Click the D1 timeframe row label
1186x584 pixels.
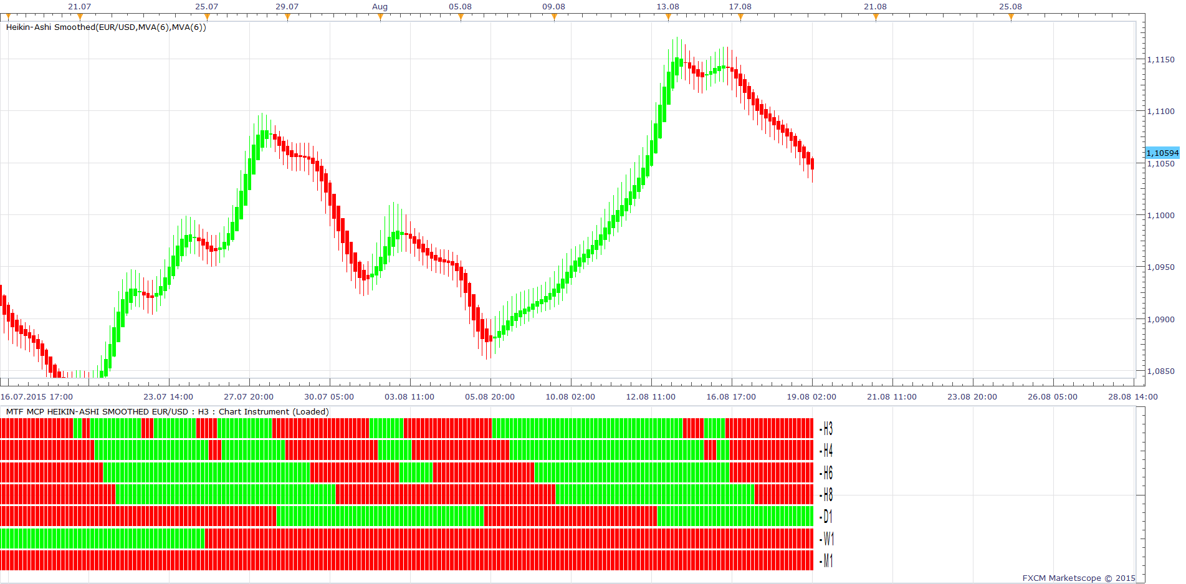click(x=827, y=516)
